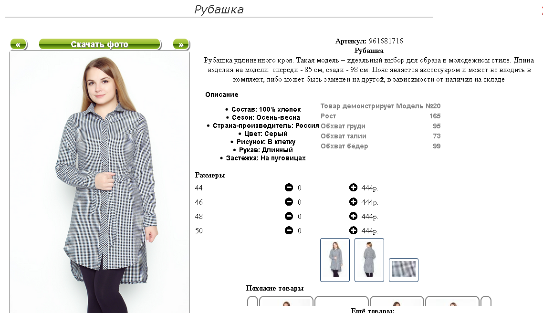Select the checkered fabric swatch thumbnail
Screen dimensions: 543x313
coord(404,270)
